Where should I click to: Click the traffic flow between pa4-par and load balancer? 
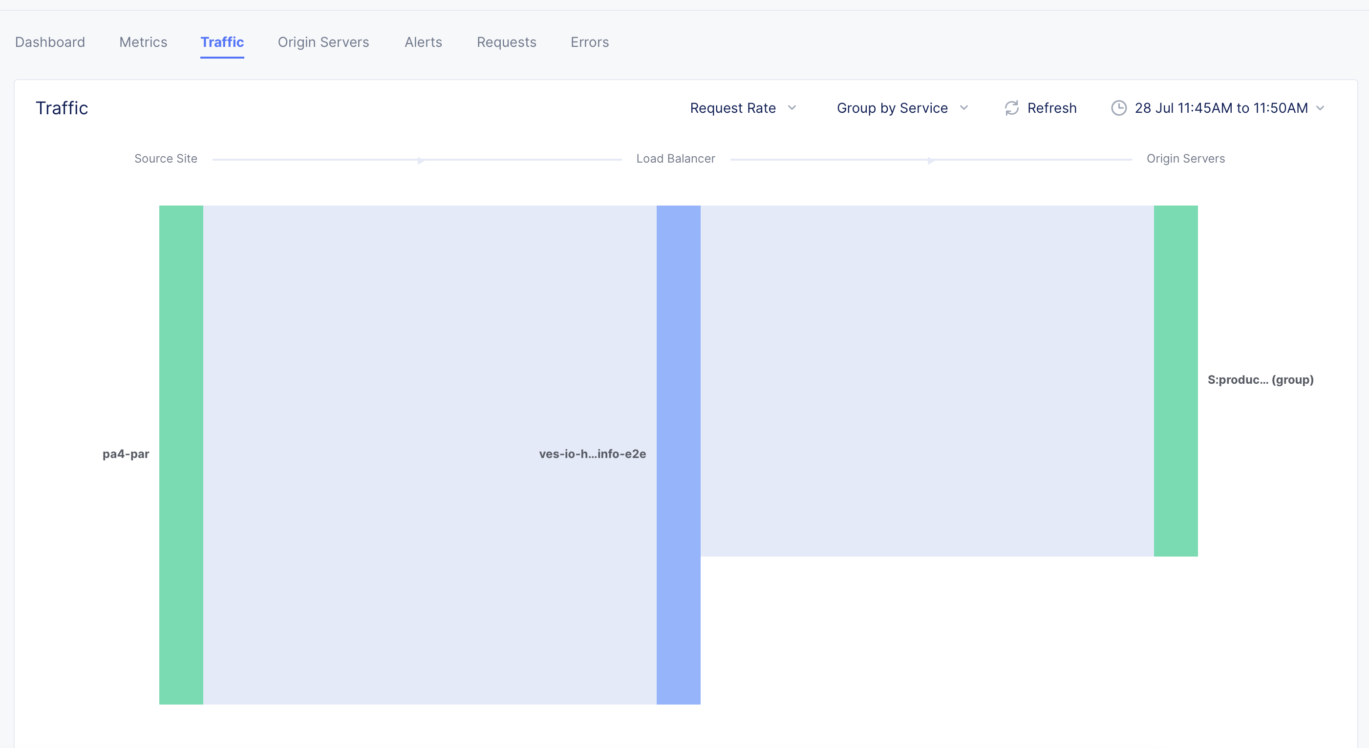[x=425, y=457]
